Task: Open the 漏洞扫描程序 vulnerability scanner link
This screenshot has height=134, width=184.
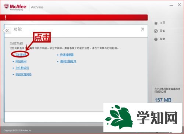Action: [x=68, y=61]
